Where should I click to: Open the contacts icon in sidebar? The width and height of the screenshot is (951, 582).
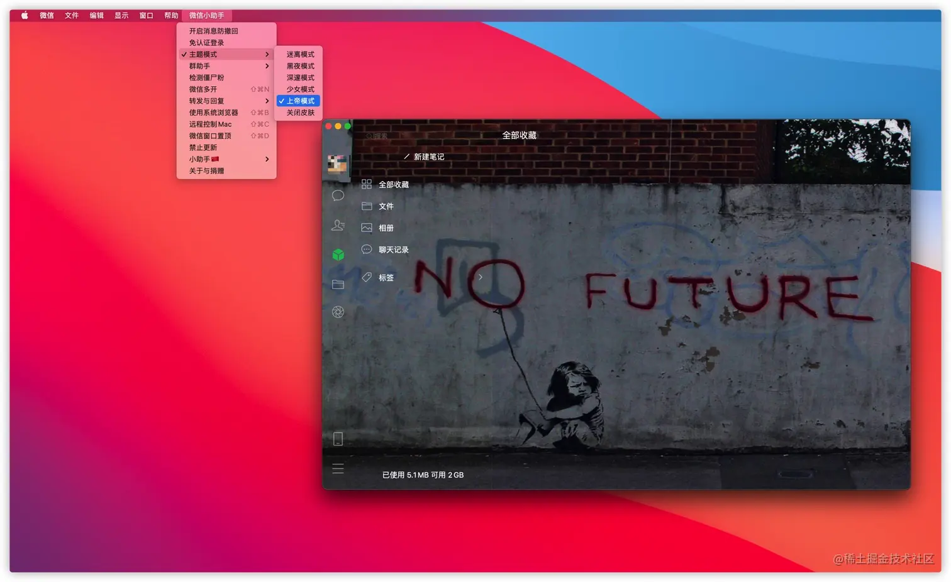(x=338, y=225)
